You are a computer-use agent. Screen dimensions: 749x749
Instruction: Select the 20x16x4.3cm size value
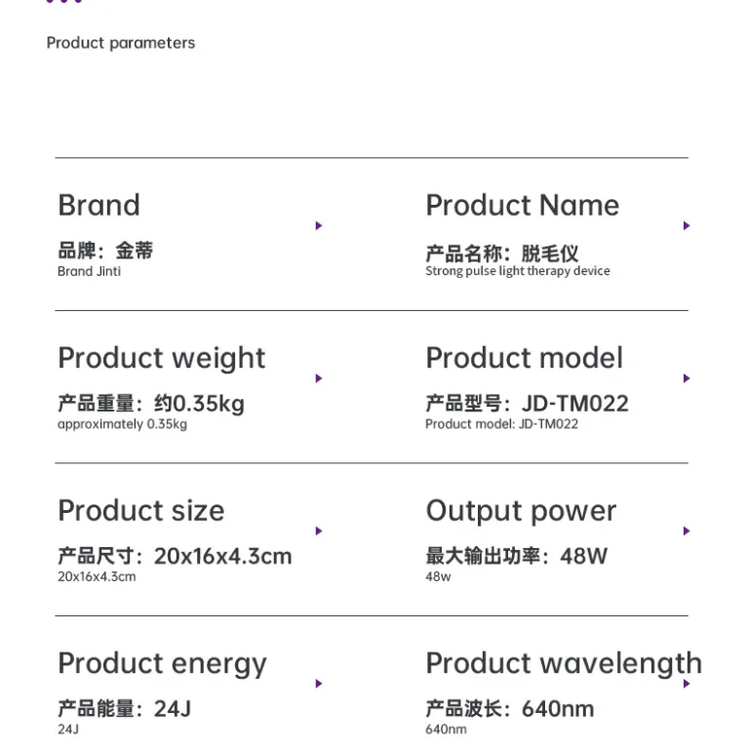tap(222, 557)
